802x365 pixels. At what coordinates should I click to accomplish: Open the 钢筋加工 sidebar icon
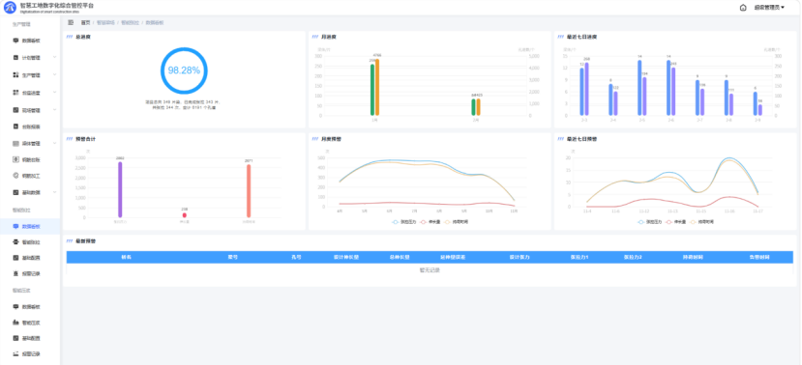(15, 176)
